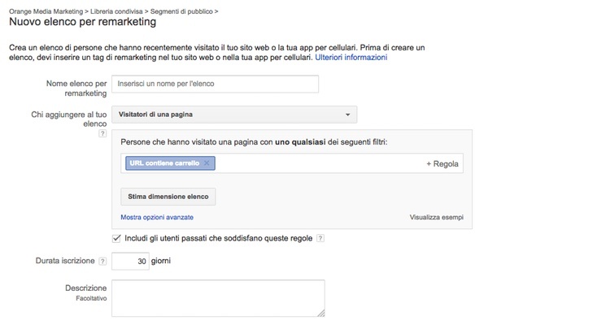Image resolution: width=610 pixels, height=325 pixels.
Task: Grab the Descrizione textarea resize handle
Action: (x=321, y=314)
